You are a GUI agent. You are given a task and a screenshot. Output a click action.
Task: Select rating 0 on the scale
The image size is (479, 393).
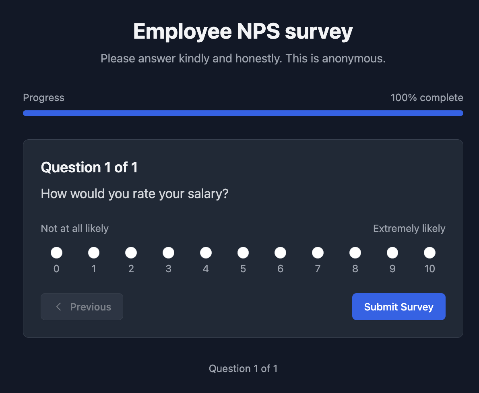click(56, 252)
